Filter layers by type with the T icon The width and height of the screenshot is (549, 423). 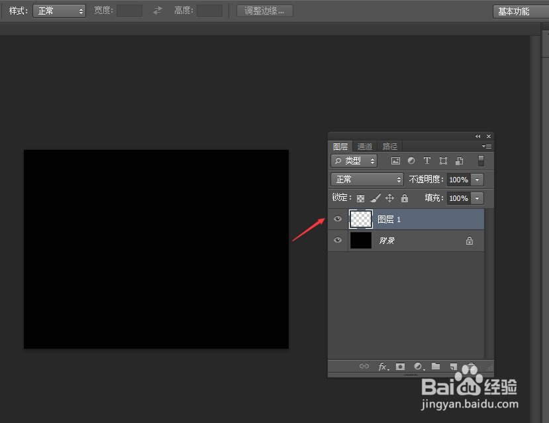point(426,160)
